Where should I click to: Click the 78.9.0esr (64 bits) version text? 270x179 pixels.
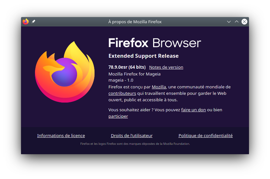pos(127,67)
